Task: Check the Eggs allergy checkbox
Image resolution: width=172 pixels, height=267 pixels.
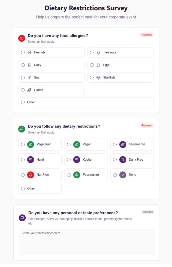Action: [92, 65]
